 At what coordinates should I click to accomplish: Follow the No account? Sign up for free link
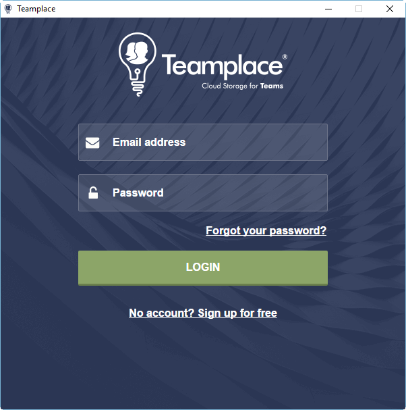click(x=203, y=313)
